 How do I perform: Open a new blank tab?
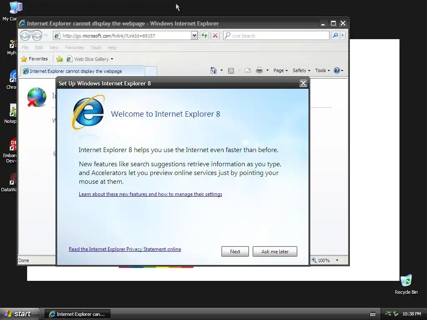(151, 71)
